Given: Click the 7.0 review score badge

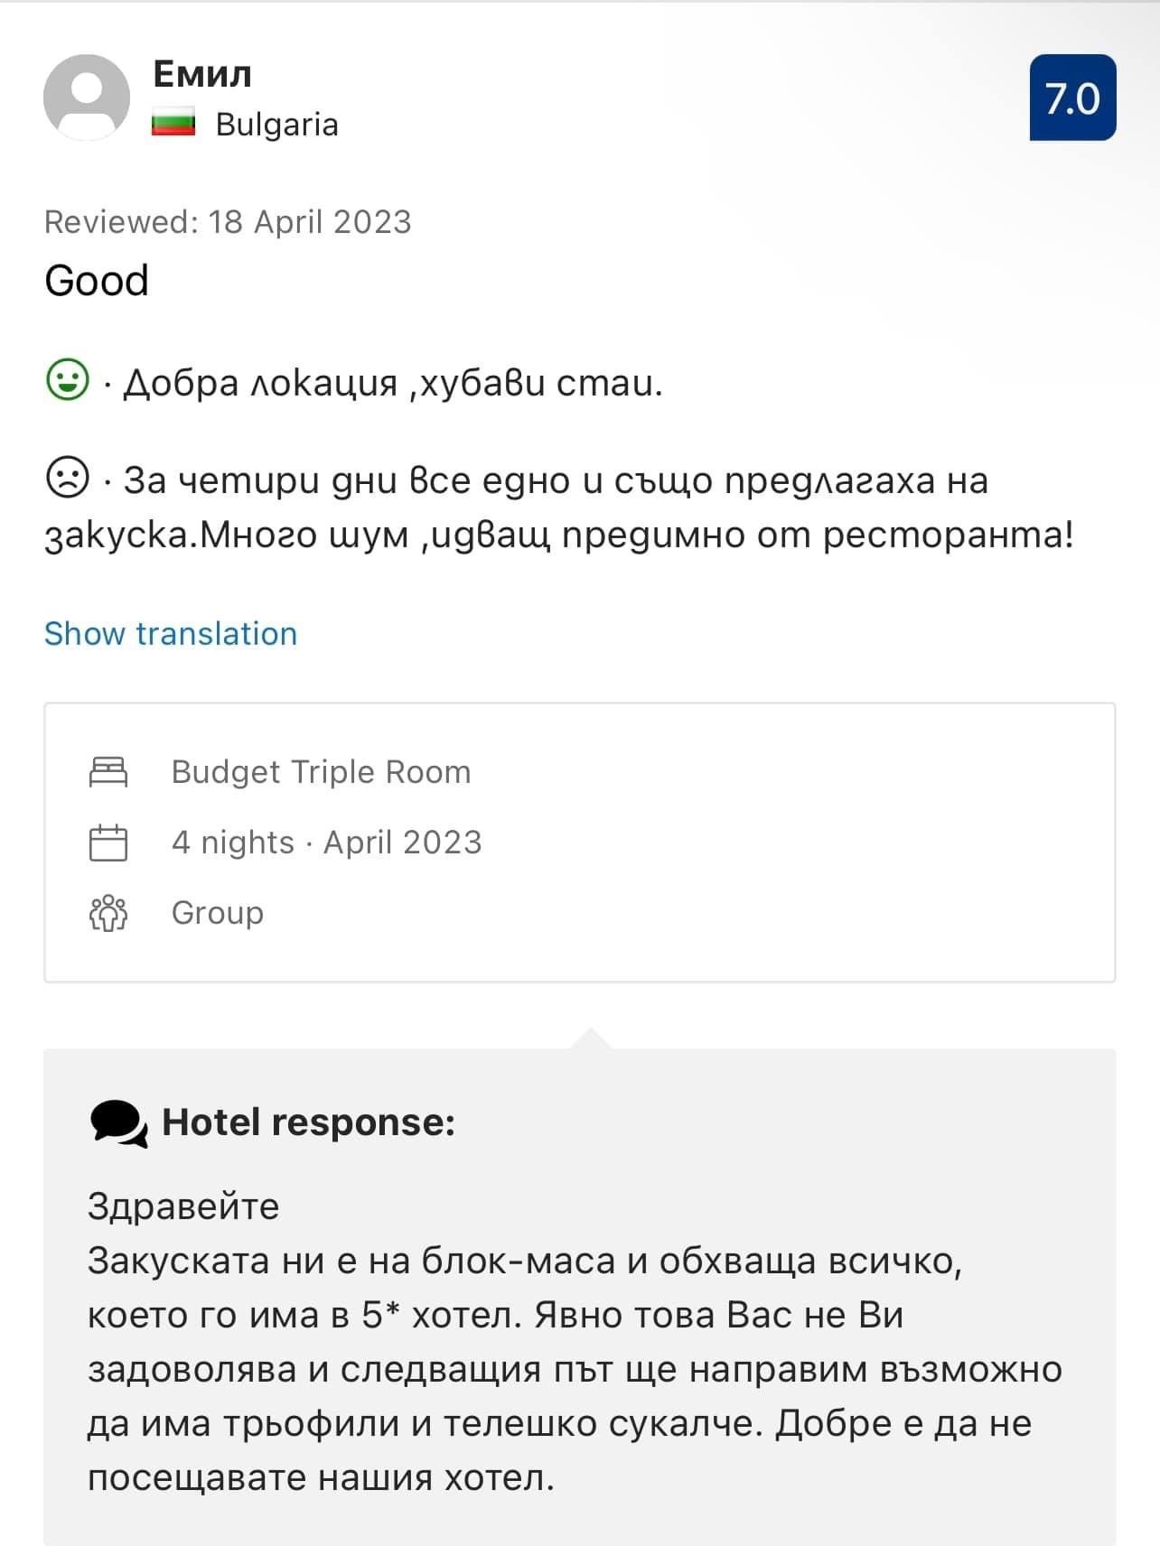Looking at the screenshot, I should [x=1072, y=98].
